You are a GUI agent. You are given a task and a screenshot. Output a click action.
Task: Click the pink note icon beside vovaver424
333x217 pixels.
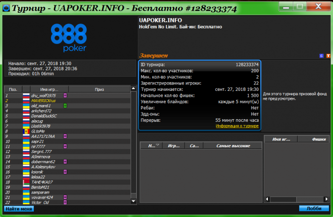65,197
